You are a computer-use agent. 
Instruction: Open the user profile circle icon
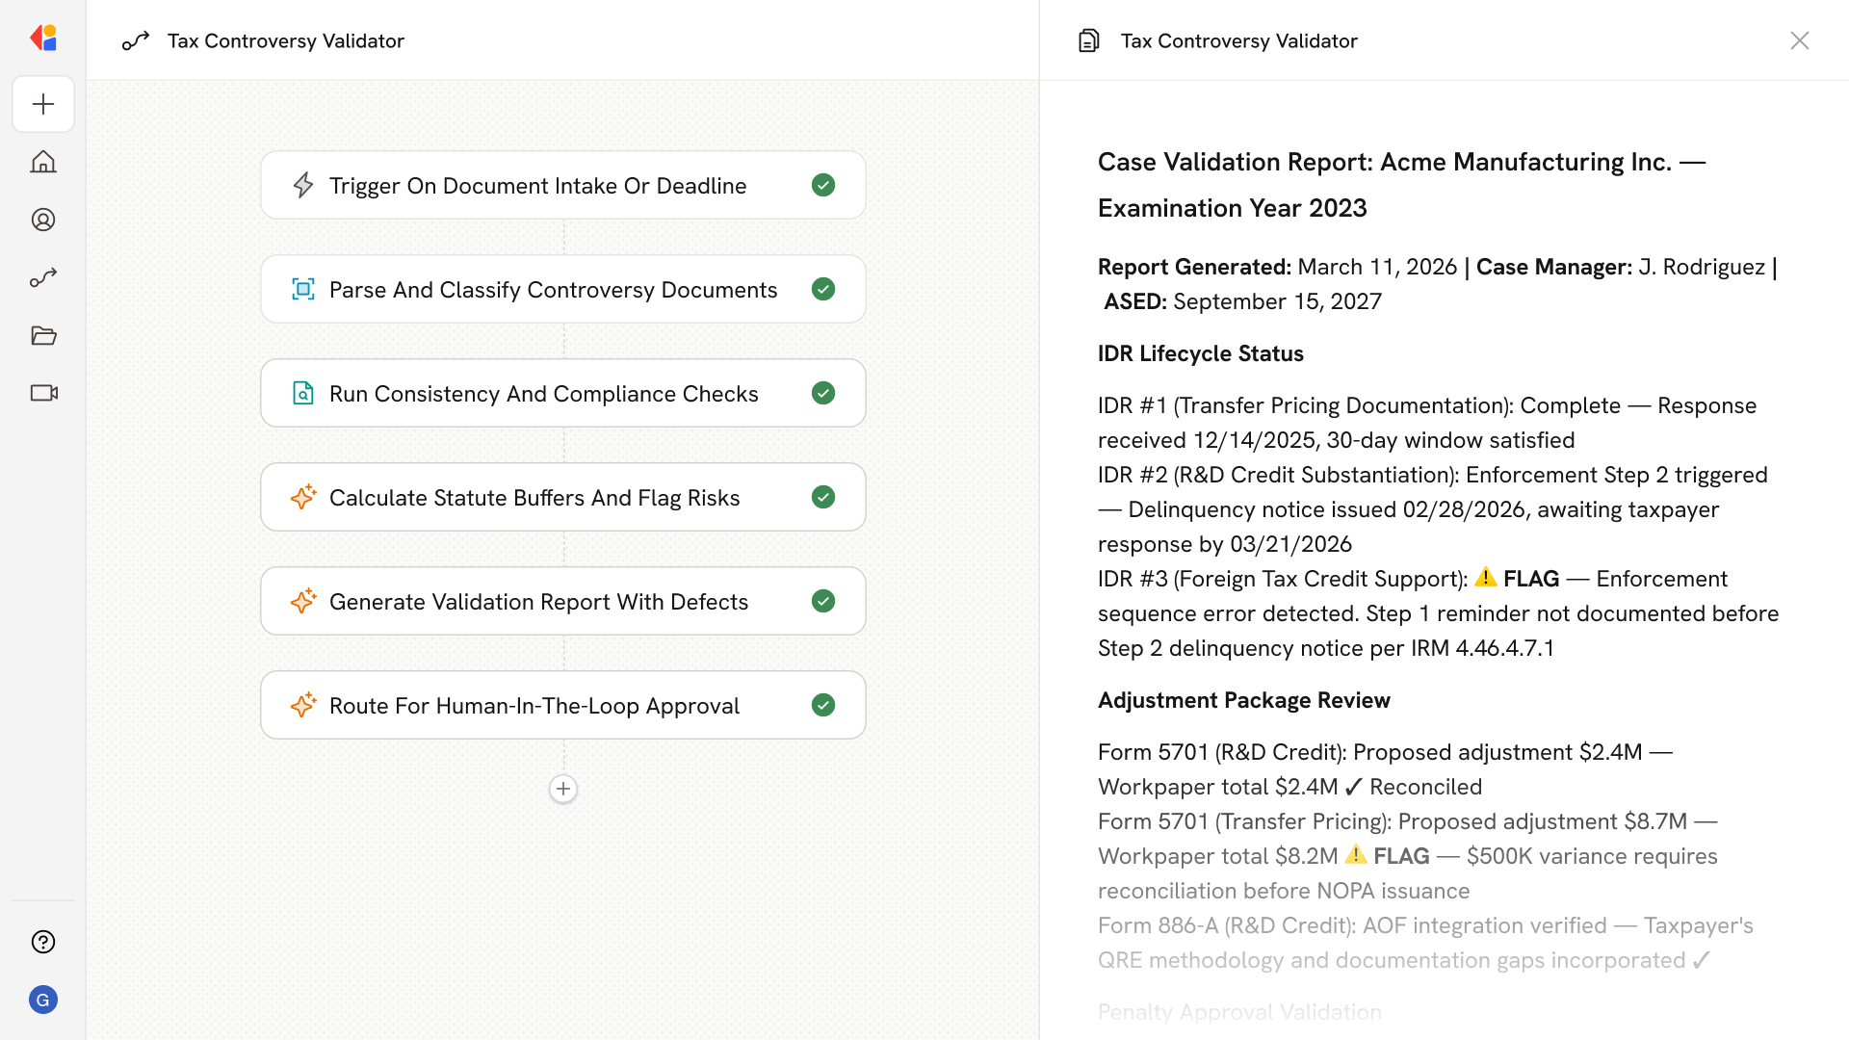[43, 220]
